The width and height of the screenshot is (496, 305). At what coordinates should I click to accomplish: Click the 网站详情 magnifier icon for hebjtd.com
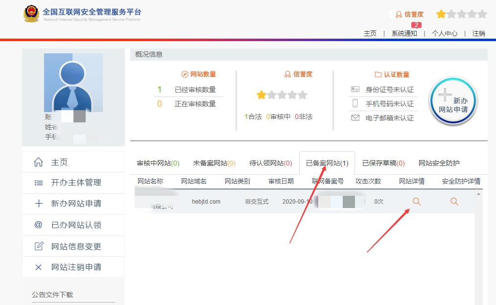(x=417, y=202)
